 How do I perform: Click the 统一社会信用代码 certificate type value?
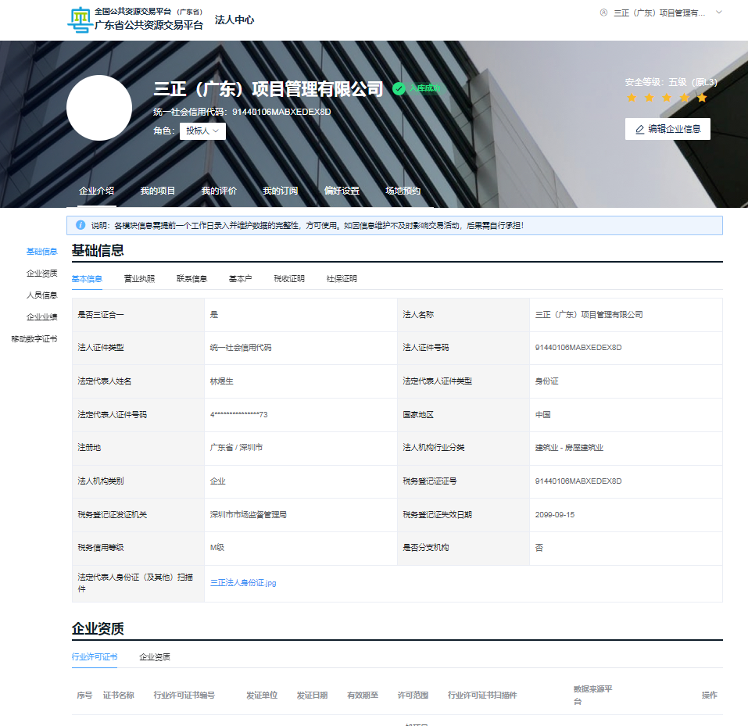(241, 348)
